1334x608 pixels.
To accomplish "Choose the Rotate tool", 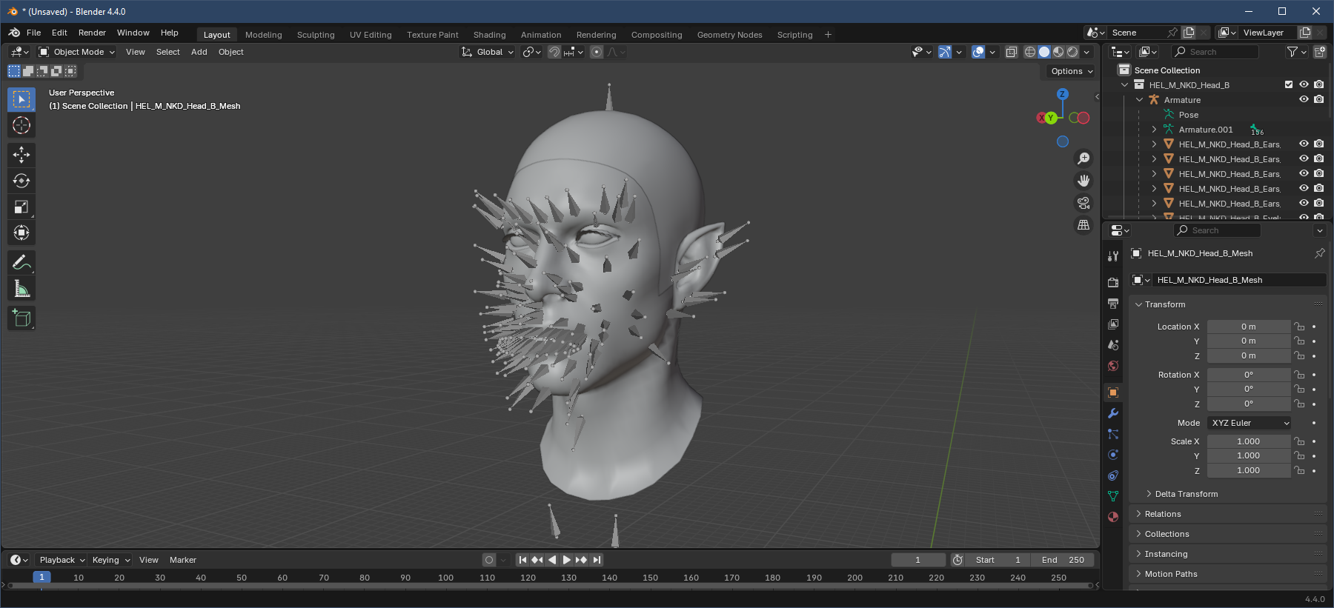I will coord(21,181).
